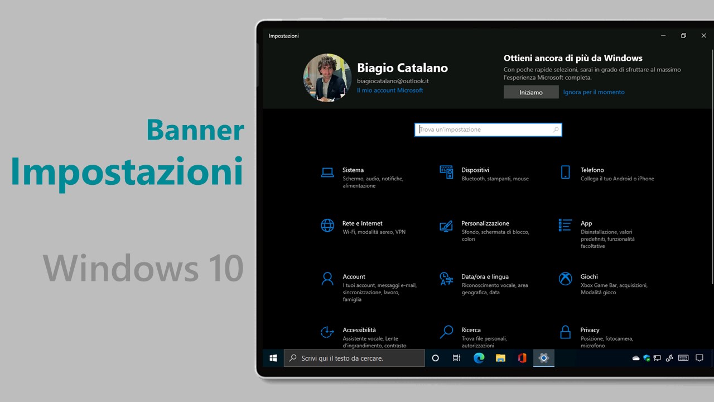Click the Data/ora e lingua title

click(485, 276)
